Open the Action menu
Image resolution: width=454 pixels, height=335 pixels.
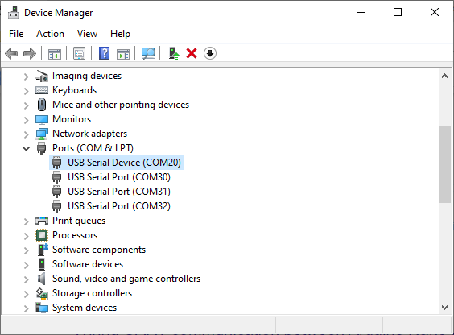pyautogui.click(x=50, y=34)
